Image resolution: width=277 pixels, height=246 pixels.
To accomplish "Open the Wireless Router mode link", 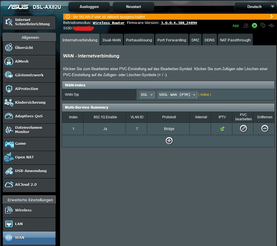I will click(109, 23).
